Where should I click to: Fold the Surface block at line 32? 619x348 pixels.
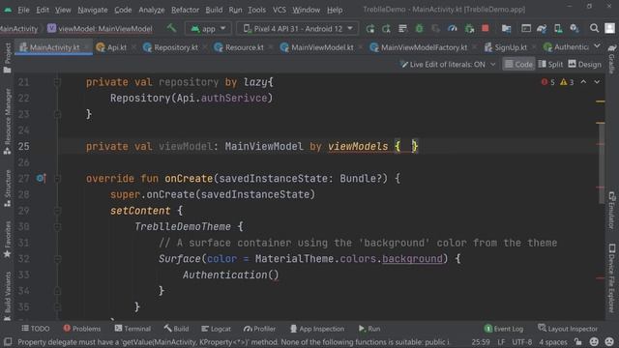click(x=57, y=259)
